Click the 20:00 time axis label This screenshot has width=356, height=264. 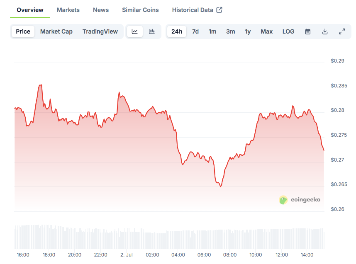coord(75,255)
